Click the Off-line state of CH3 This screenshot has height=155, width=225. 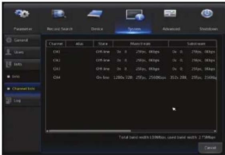(x=103, y=69)
